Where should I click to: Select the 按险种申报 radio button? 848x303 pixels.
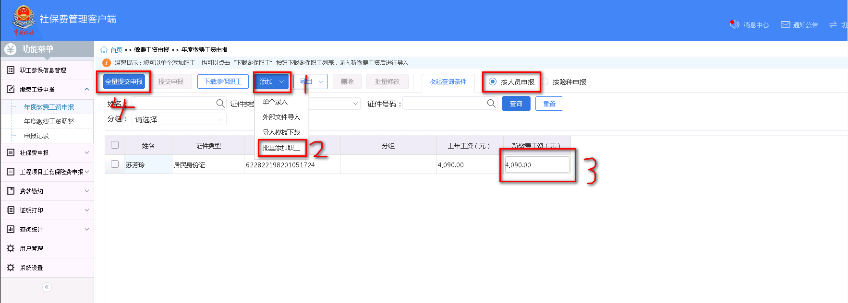545,82
